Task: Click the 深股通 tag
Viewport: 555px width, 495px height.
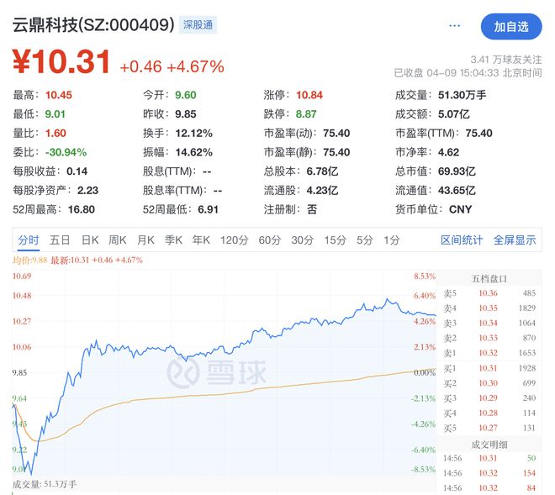Action: 198,24
